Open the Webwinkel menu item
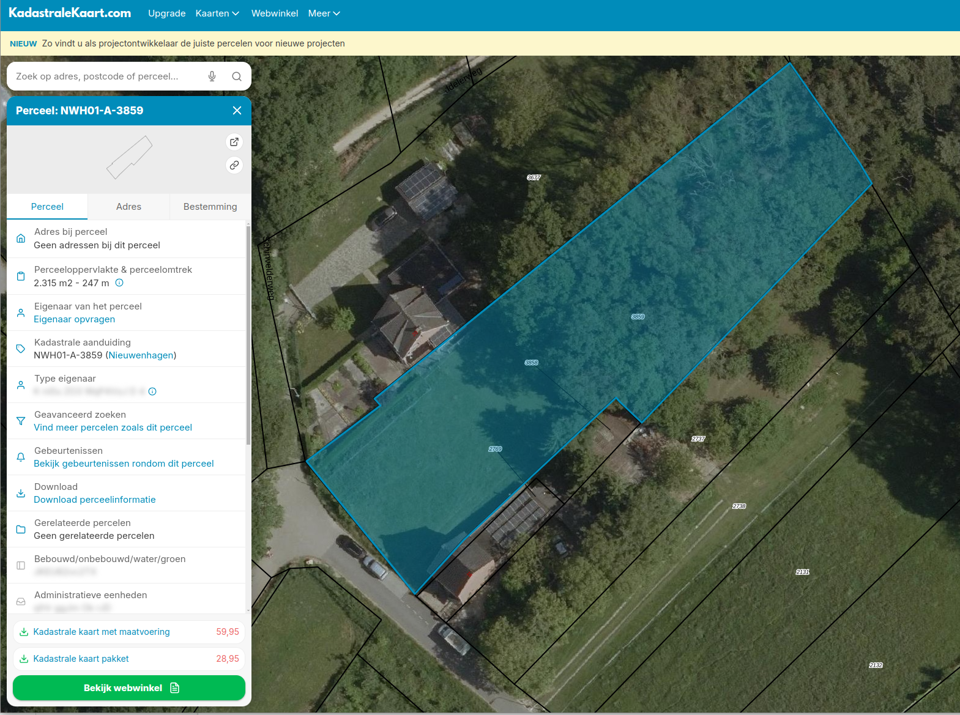This screenshot has width=960, height=715. [275, 13]
